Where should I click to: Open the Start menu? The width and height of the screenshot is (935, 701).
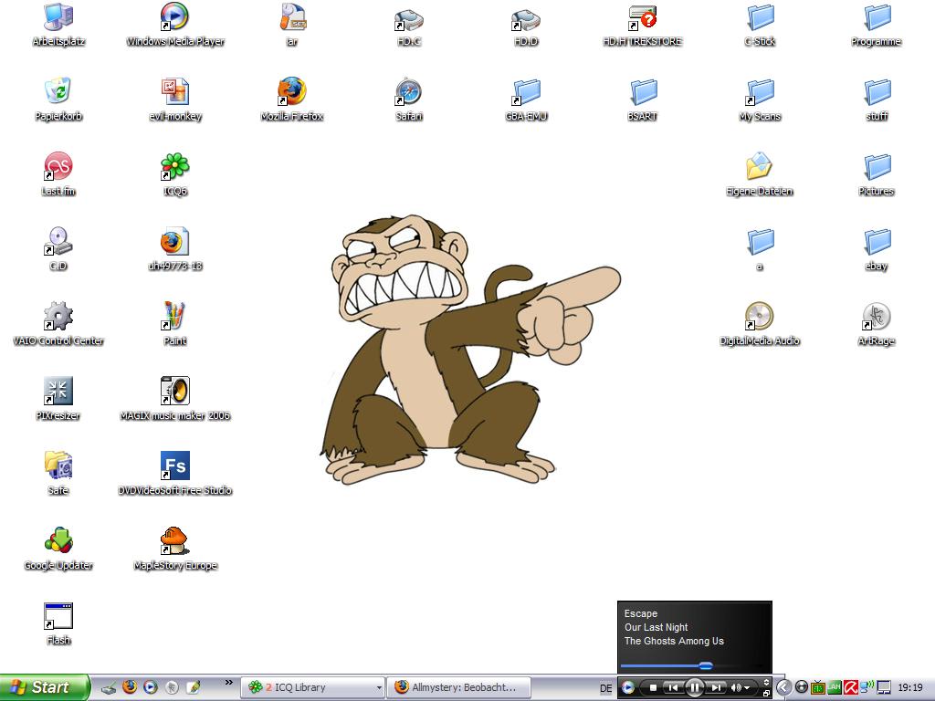point(45,687)
